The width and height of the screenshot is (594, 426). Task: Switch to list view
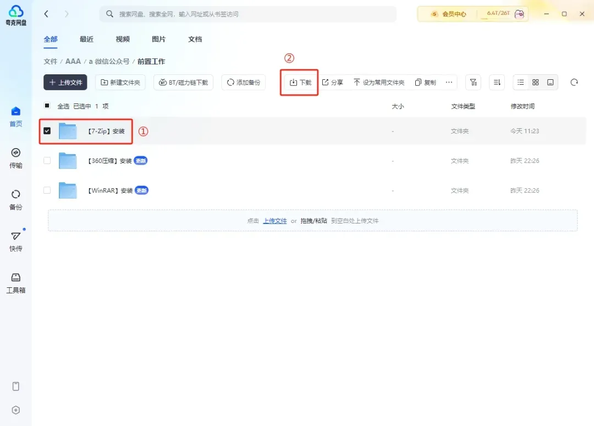[x=521, y=82]
